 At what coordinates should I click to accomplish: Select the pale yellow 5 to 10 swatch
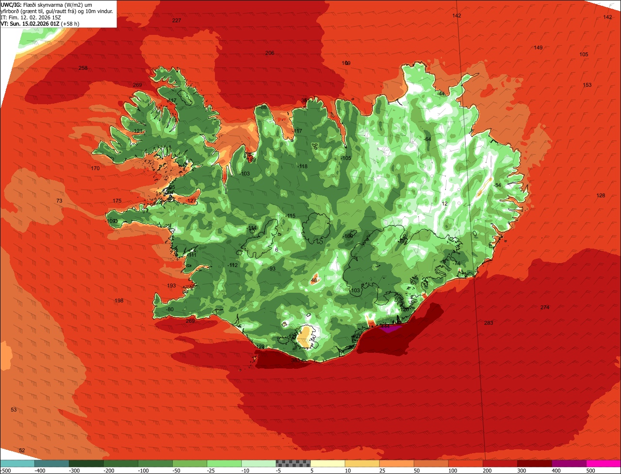(327, 463)
